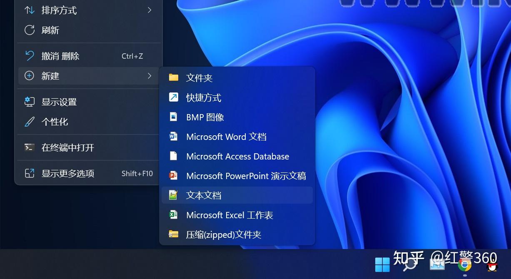511x279 pixels.
Task: Create a Microsoft PowerPoint 演示文稿
Action: point(237,176)
